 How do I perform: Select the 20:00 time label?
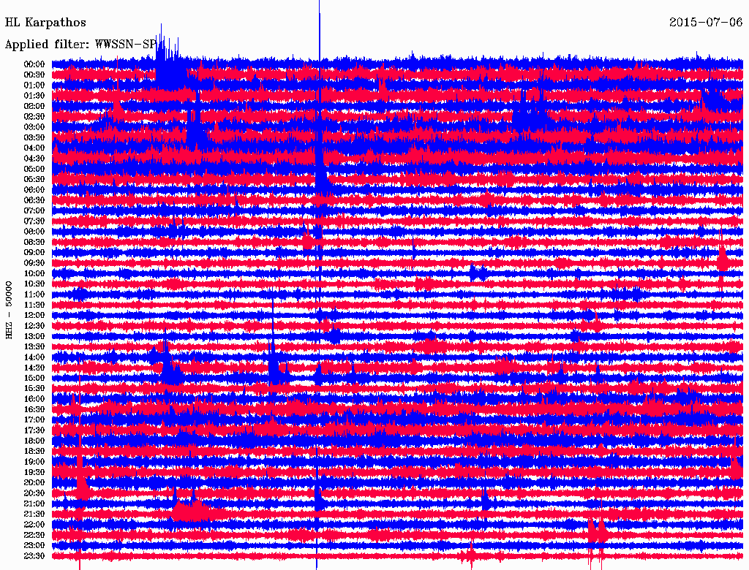pos(34,482)
